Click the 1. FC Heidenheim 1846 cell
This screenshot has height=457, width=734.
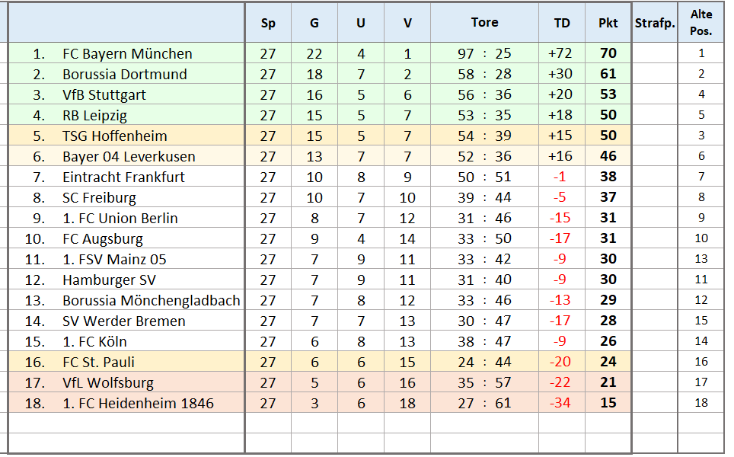tap(138, 403)
